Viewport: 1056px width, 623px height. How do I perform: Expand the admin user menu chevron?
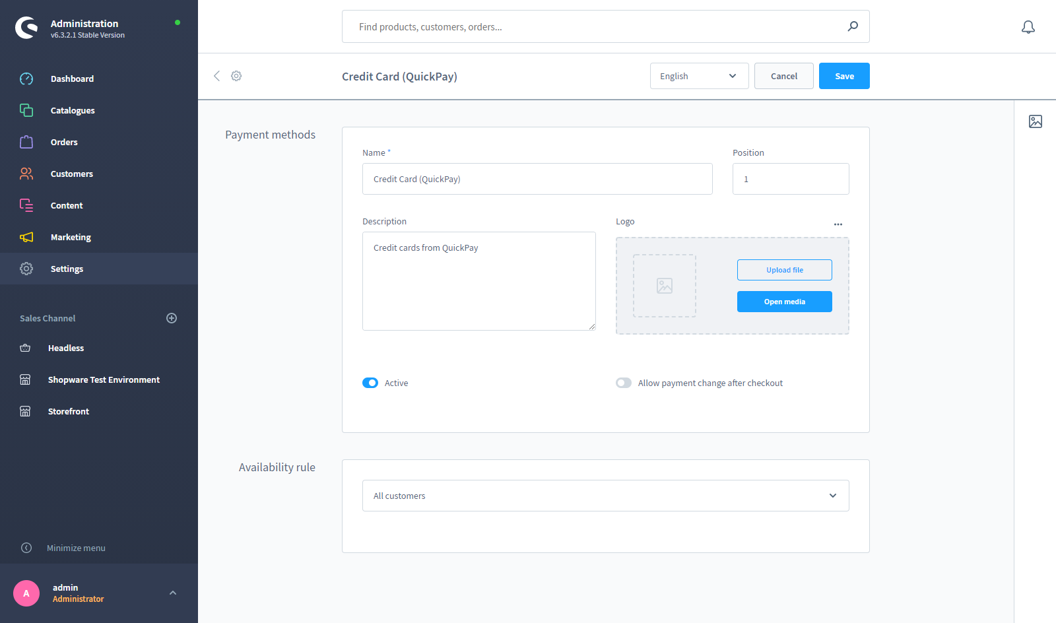tap(173, 593)
